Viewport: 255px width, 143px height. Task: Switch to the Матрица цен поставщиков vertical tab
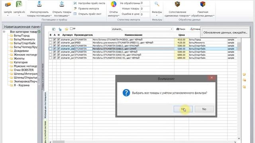45,105
